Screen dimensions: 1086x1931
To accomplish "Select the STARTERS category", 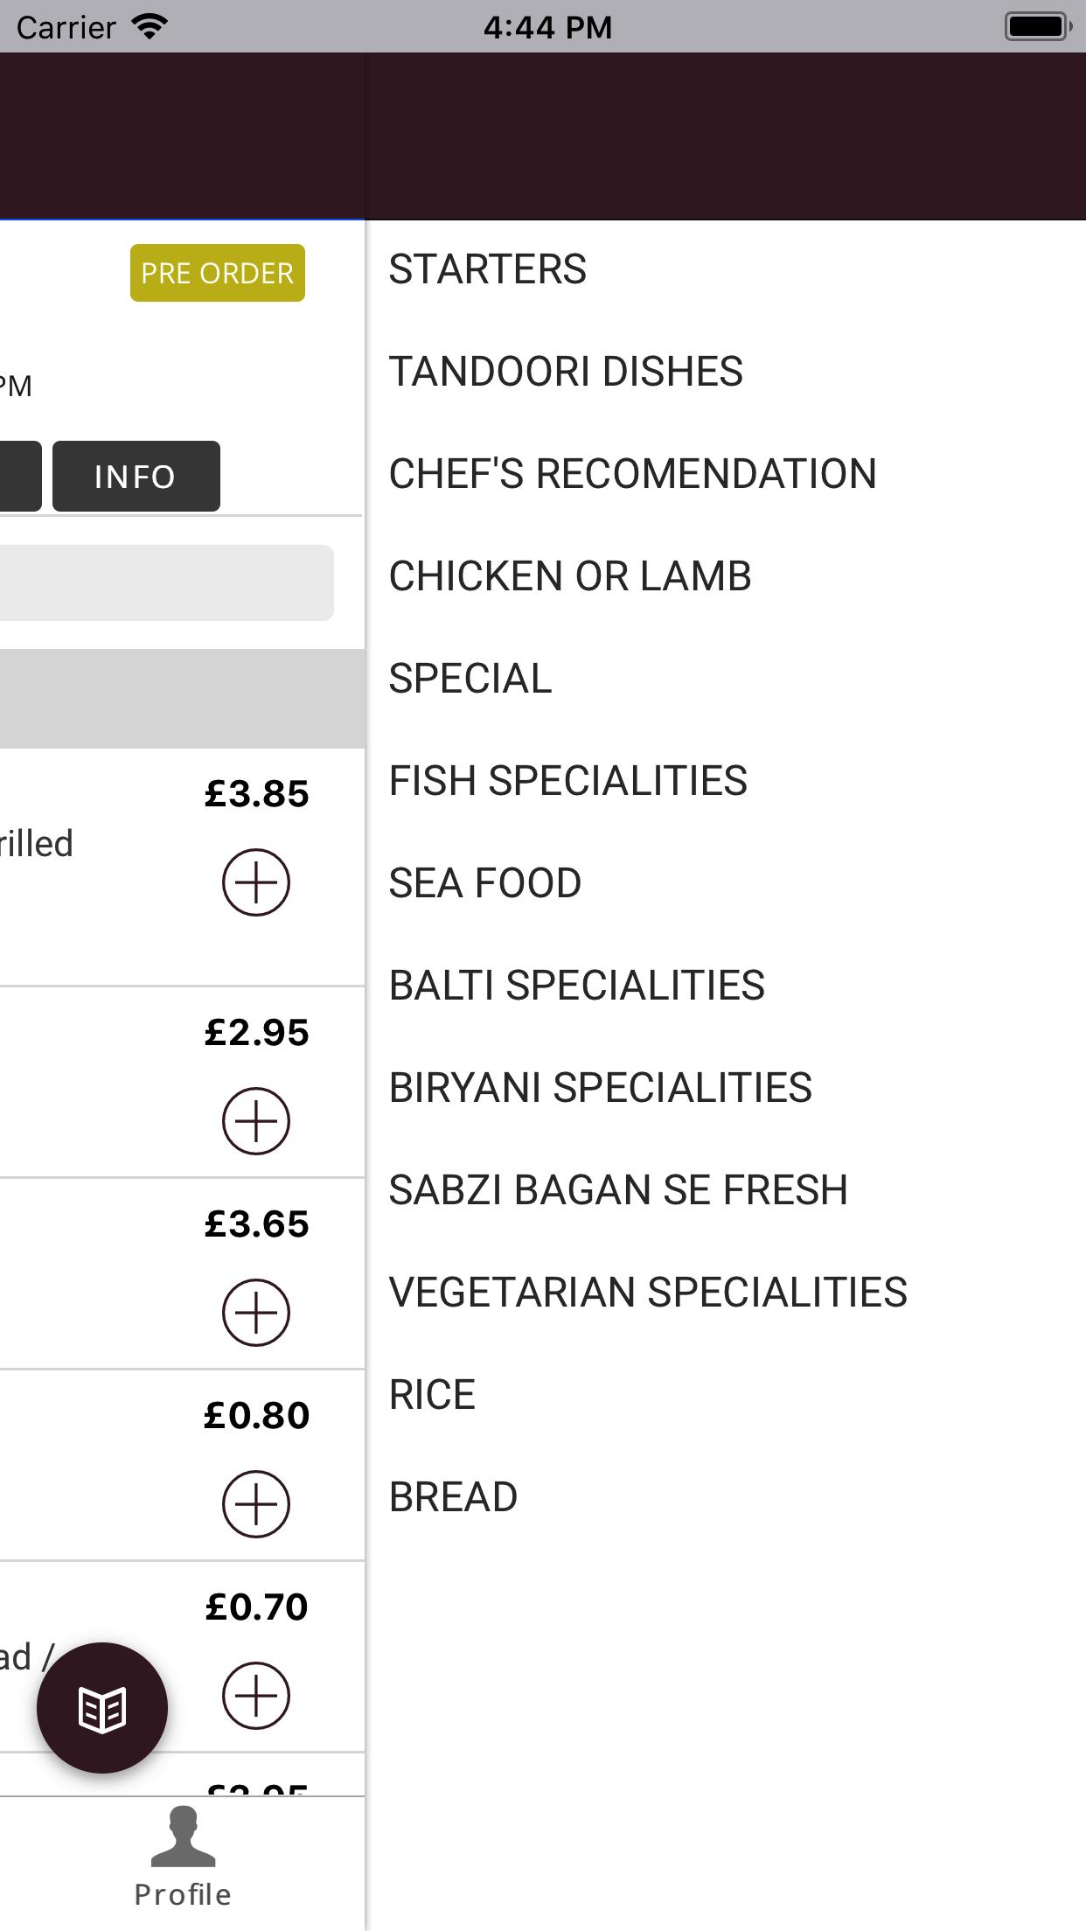I will [488, 269].
